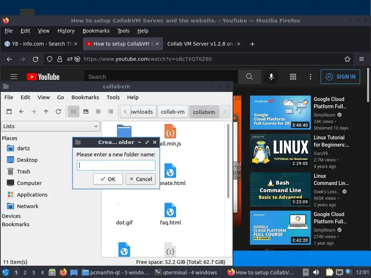Open the application menu in taskbar
This screenshot has height=278, width=371.
click(6, 272)
